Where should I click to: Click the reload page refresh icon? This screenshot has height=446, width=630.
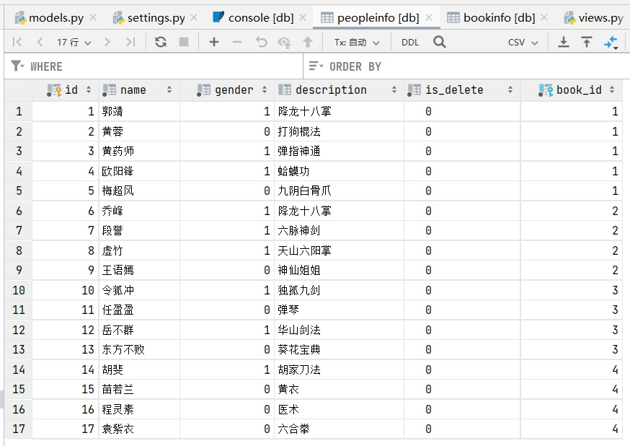point(161,42)
